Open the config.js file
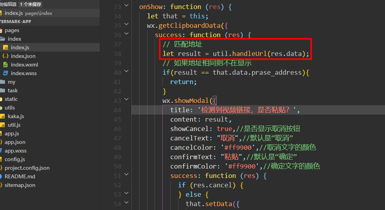 point(15,159)
